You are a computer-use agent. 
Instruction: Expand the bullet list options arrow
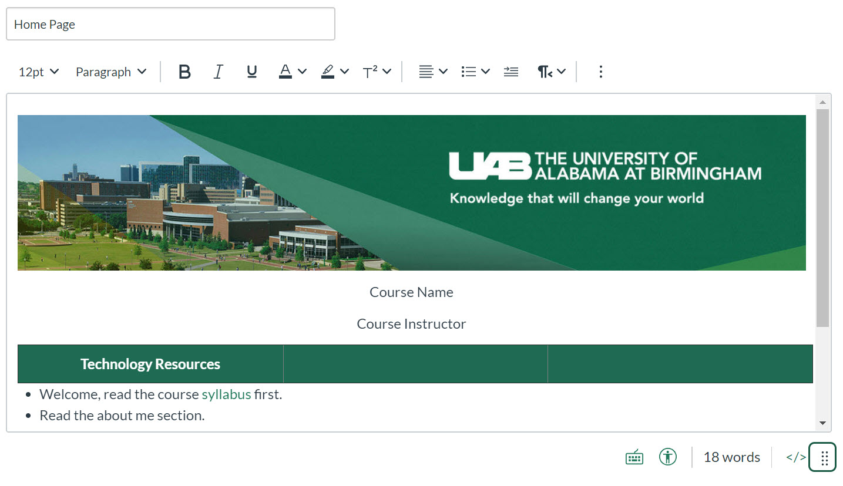point(486,72)
